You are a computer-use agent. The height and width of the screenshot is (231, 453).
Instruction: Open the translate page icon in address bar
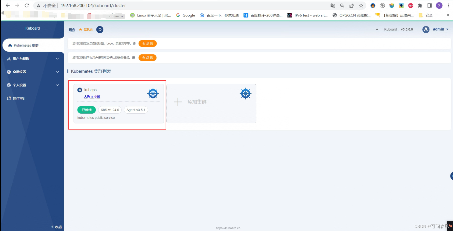pyautogui.click(x=333, y=6)
